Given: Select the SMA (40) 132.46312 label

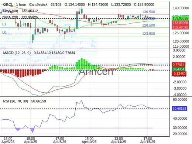Looking at the screenshot, I should 20,11.
